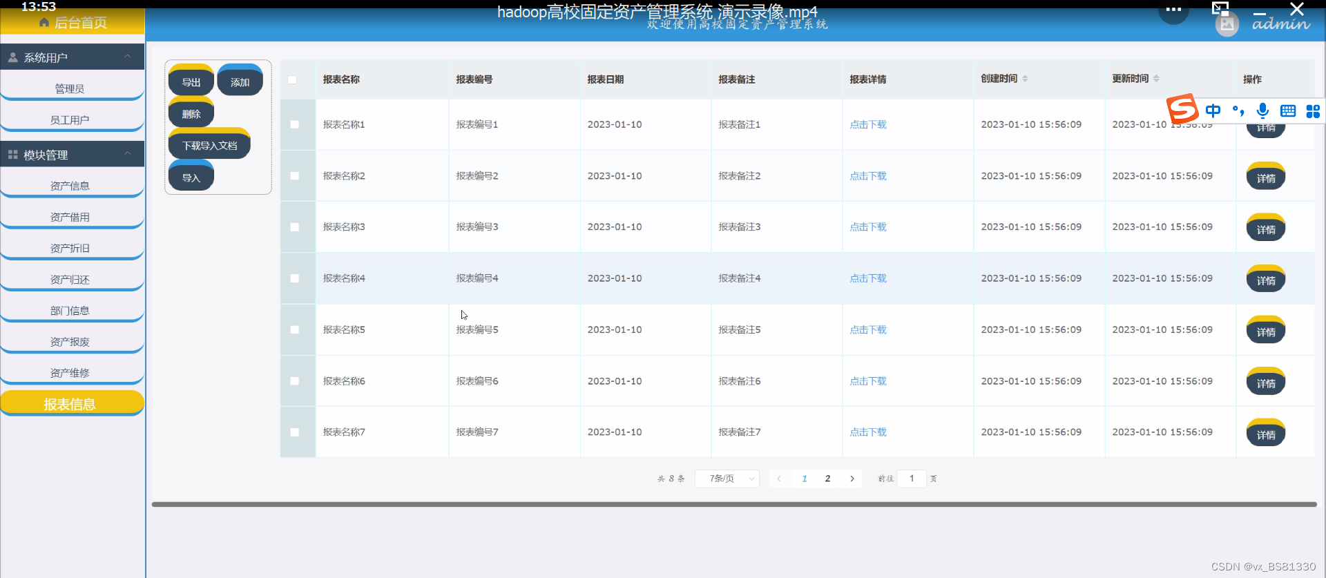
Task: Click the 前往 page number input field
Action: [912, 479]
